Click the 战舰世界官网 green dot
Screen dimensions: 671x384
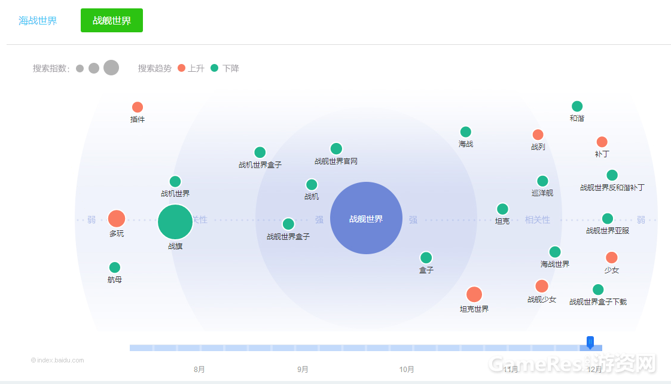(x=336, y=148)
